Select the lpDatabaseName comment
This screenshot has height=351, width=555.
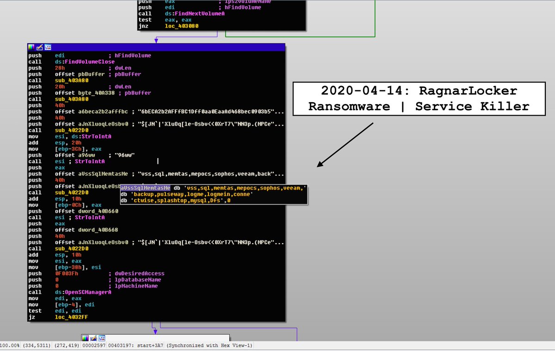[135, 280]
